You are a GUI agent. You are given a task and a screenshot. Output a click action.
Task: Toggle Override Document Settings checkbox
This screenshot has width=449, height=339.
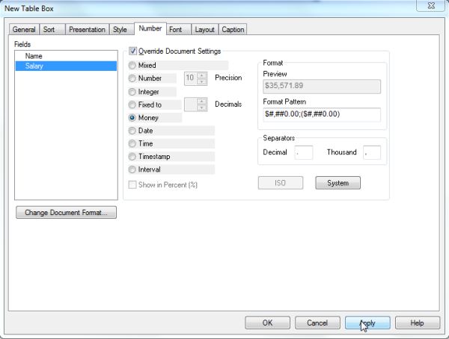132,52
